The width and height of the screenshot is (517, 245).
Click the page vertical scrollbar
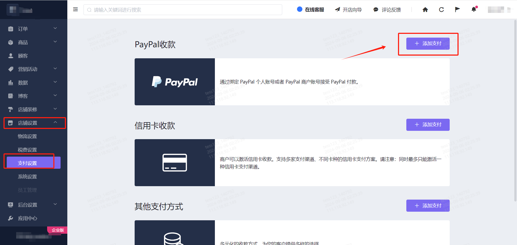(515, 110)
